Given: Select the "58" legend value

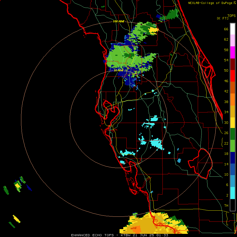Looking at the screenshot, I should [226, 50].
